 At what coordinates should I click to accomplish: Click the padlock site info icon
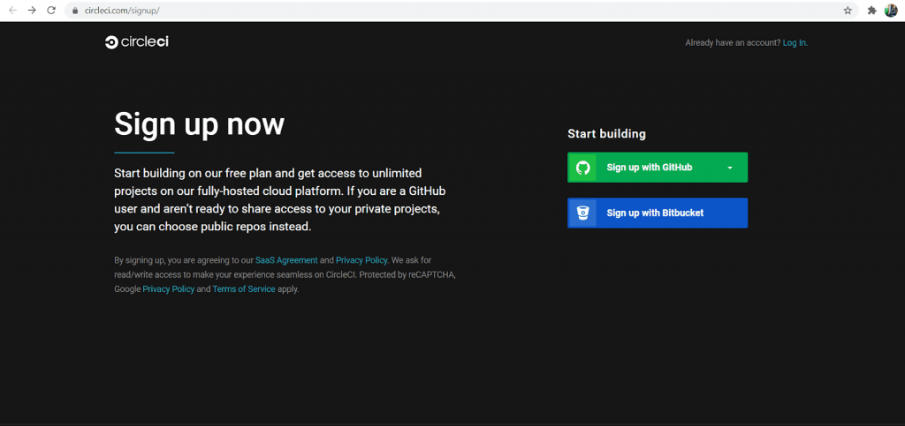[75, 11]
